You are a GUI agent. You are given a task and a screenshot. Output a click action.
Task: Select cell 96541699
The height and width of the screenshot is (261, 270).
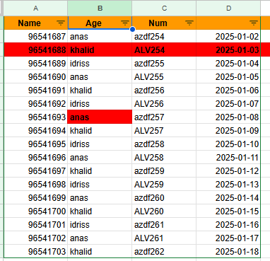35,198
